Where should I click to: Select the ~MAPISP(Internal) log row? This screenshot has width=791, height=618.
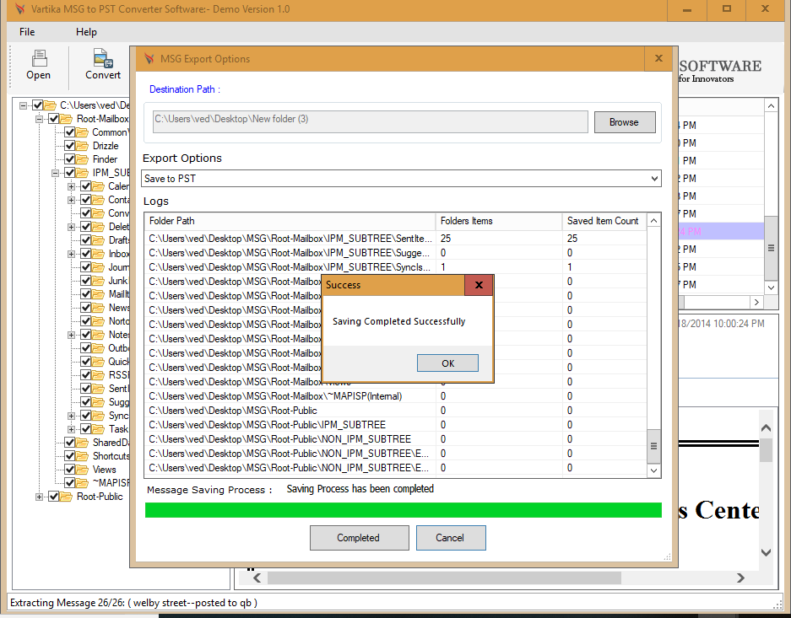[395, 396]
